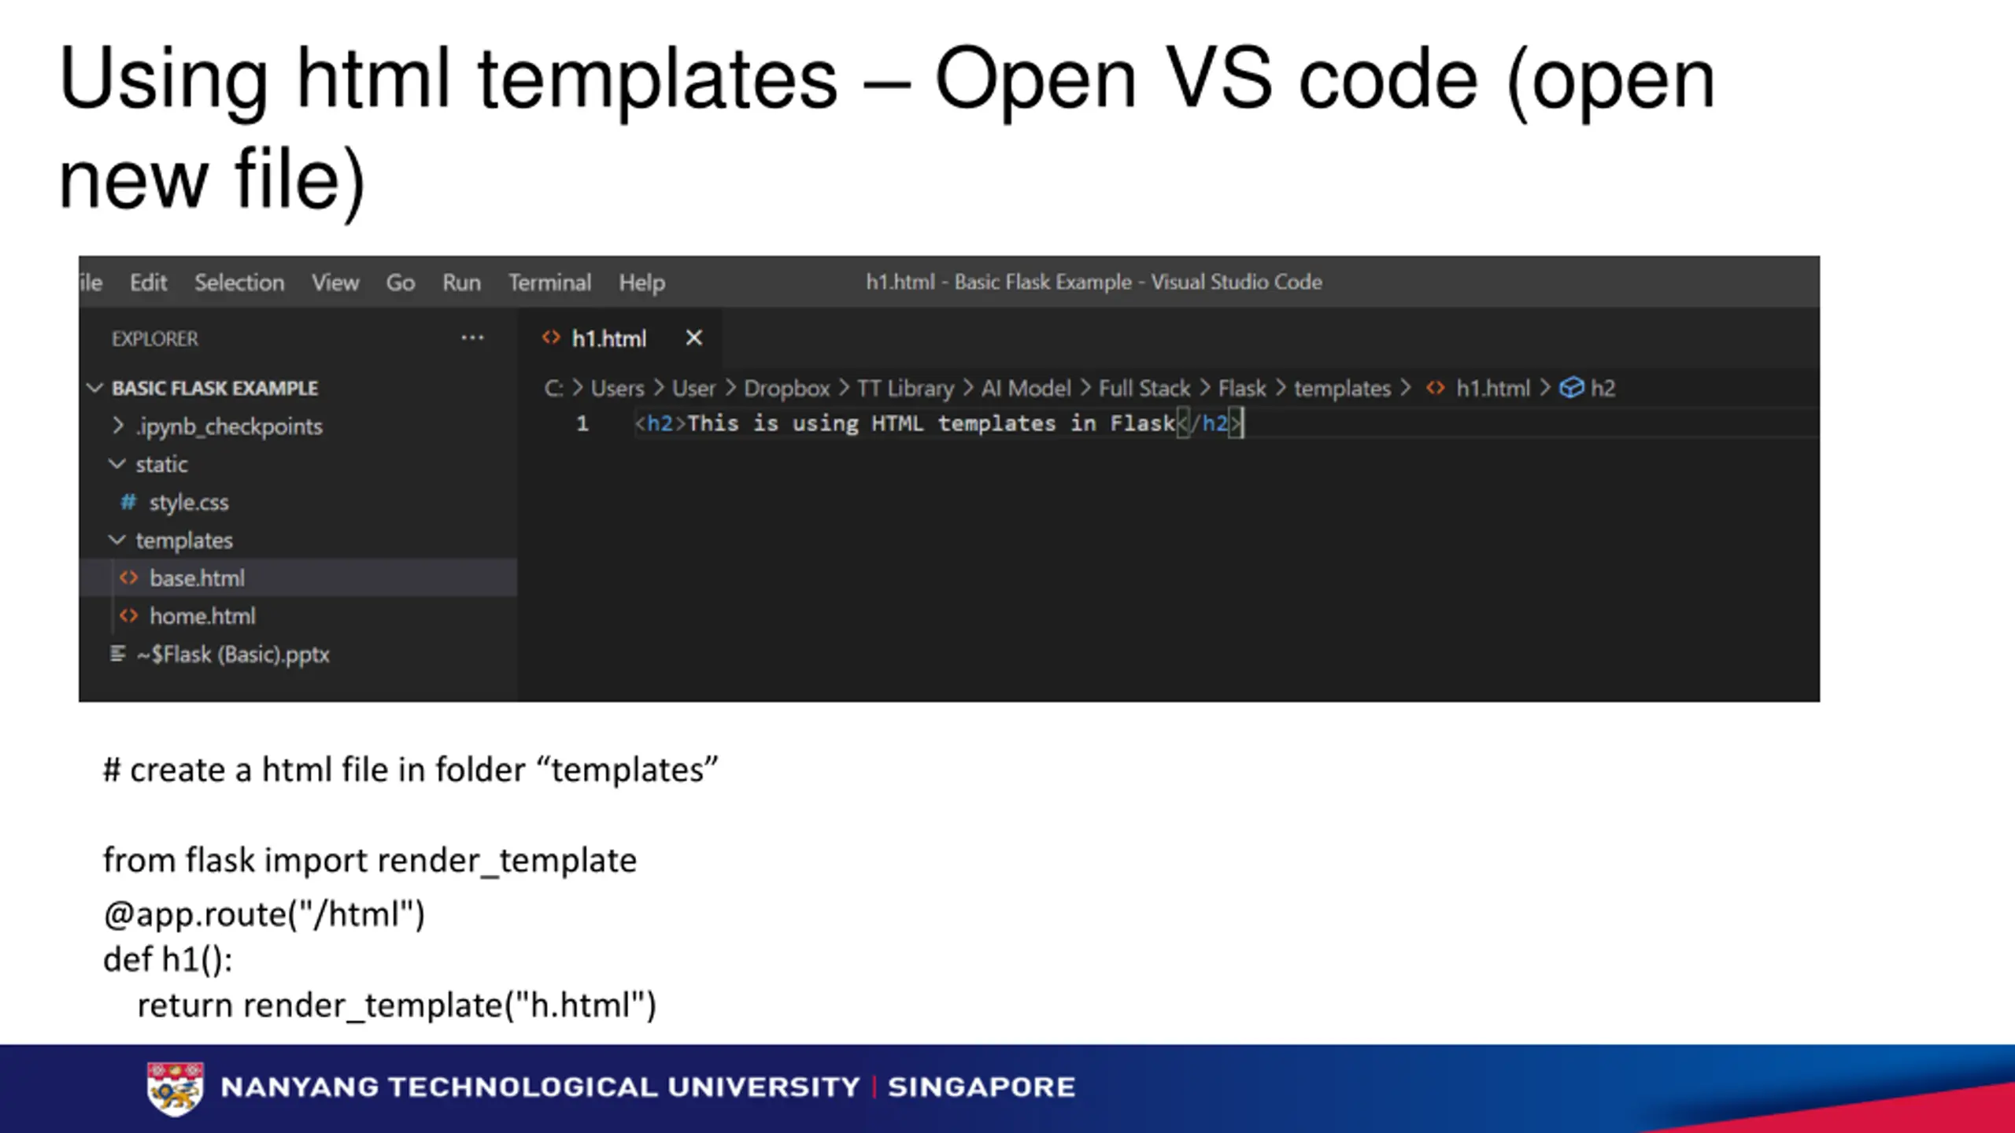Select Dropbox in the breadcrumb path
The width and height of the screenshot is (2015, 1133).
787,388
